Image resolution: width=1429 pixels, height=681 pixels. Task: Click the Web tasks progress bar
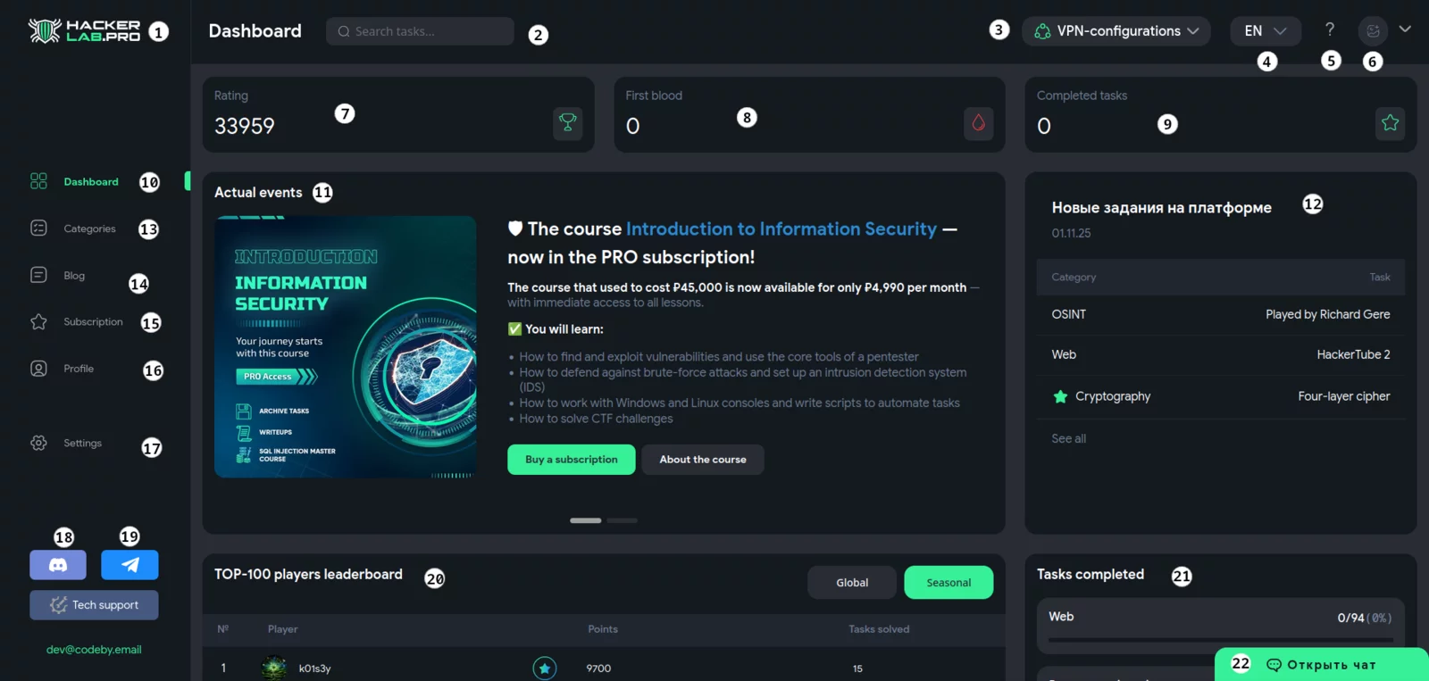(x=1220, y=640)
